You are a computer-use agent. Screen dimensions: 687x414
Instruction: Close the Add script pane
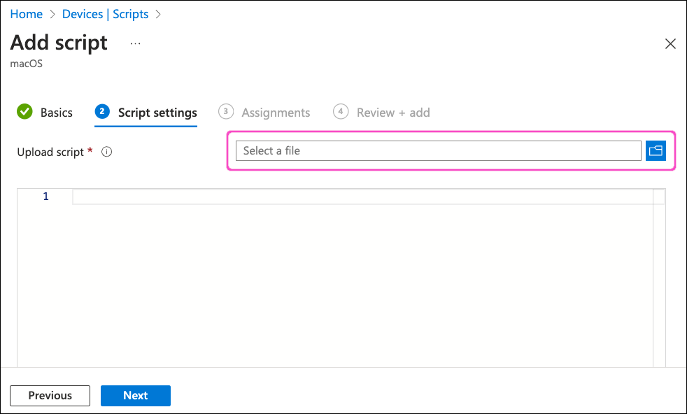(x=670, y=44)
